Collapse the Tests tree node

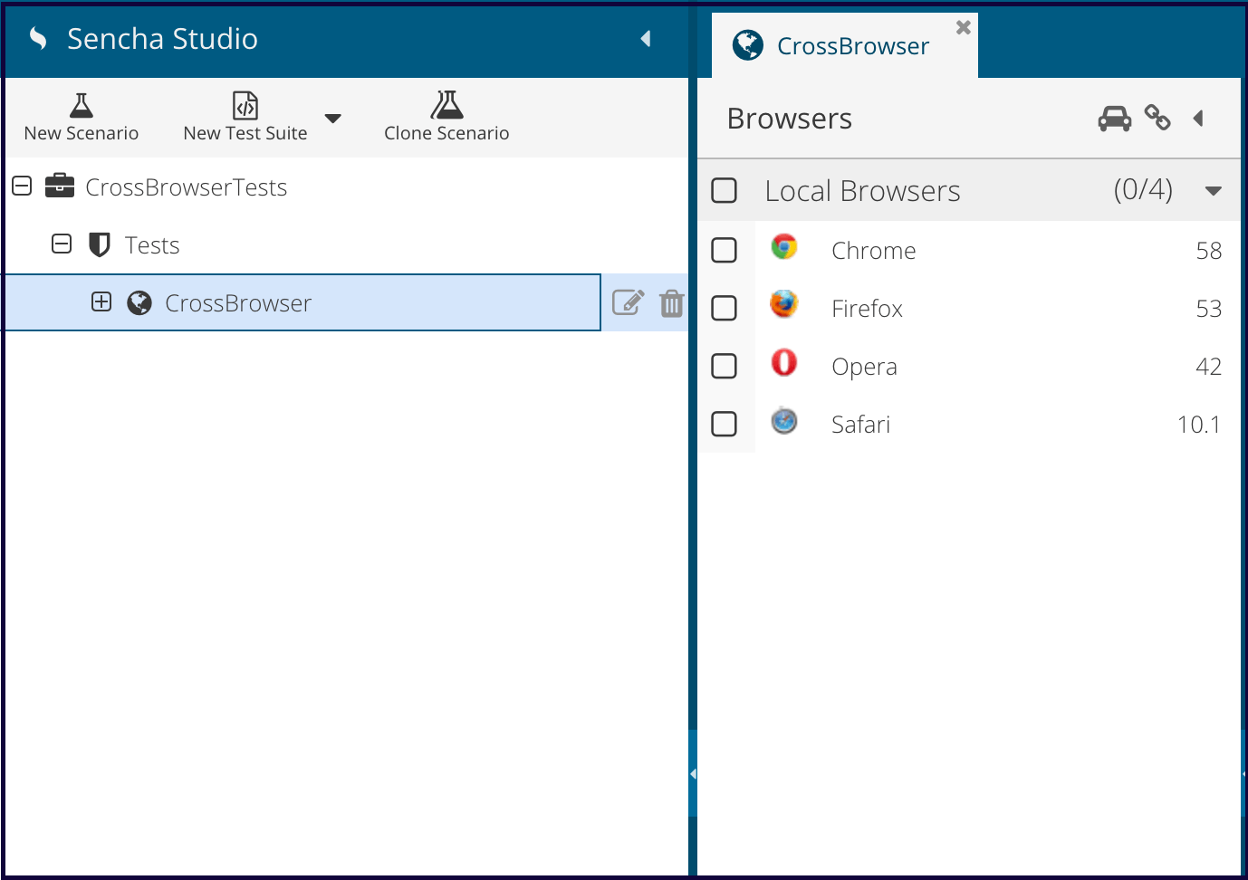[62, 244]
